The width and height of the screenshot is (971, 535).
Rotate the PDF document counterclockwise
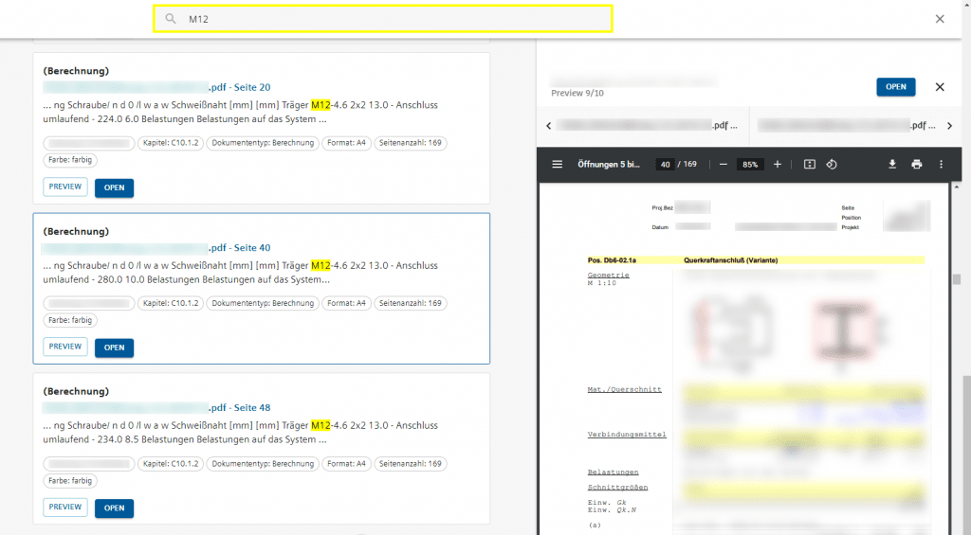832,164
